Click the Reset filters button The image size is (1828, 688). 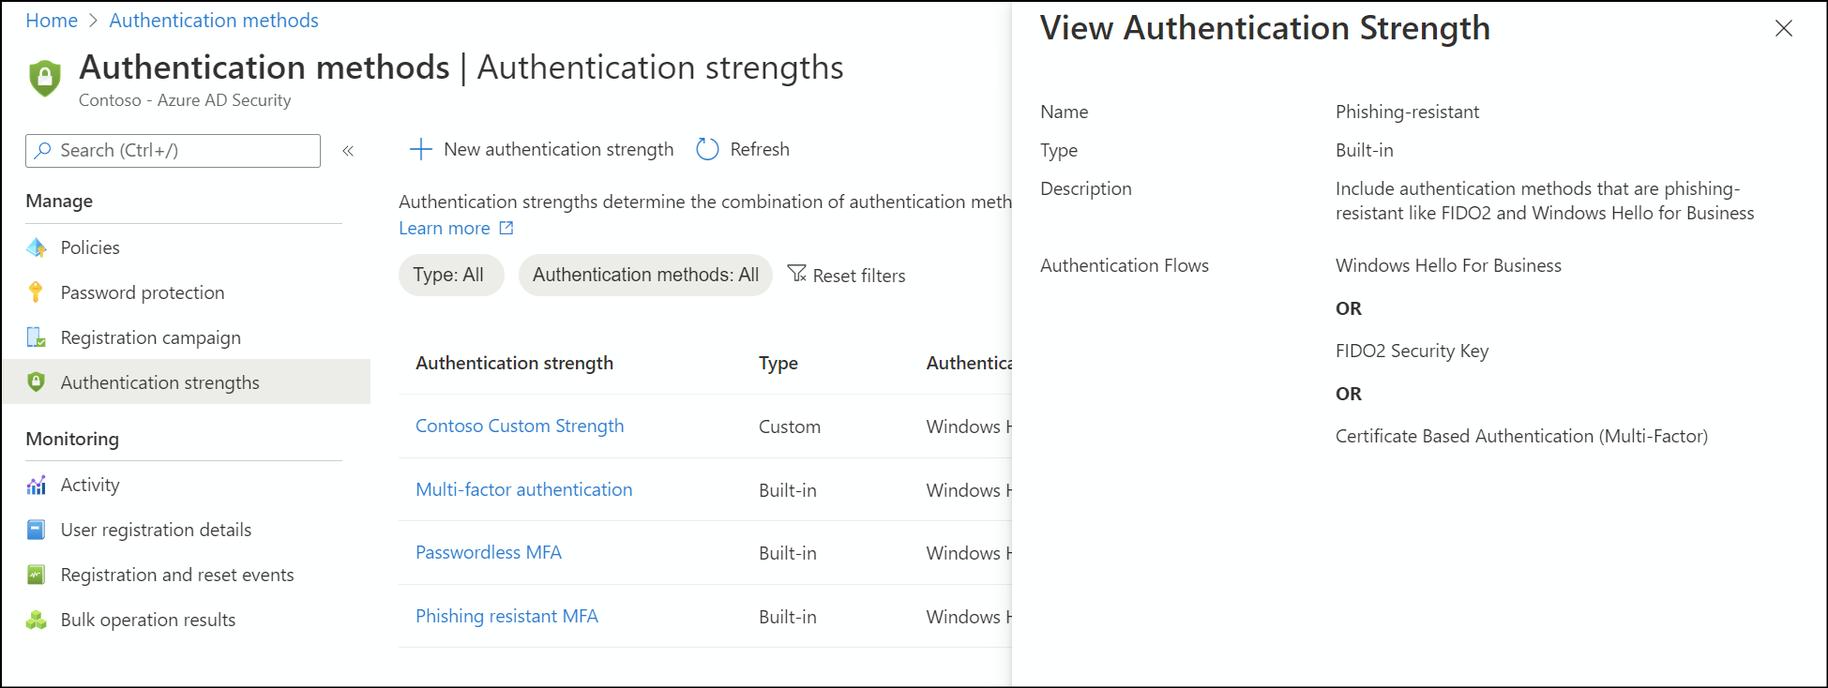[x=847, y=276]
